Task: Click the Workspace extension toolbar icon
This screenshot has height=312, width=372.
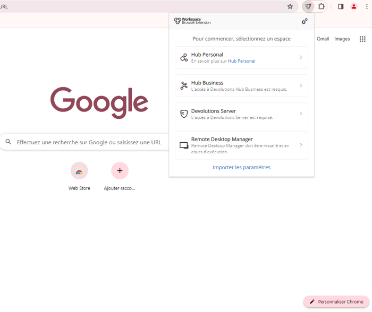Action: [308, 6]
